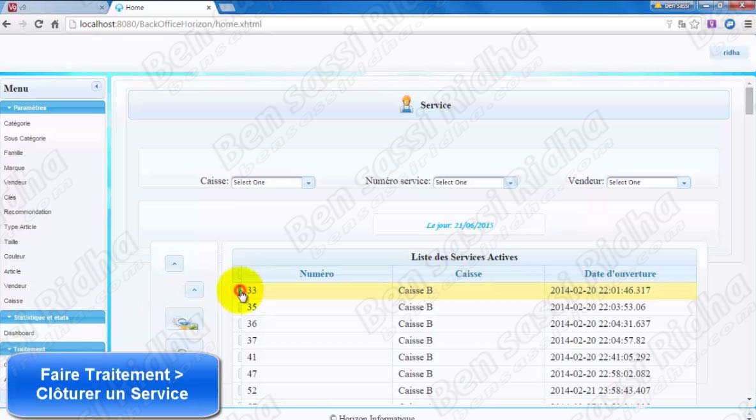
Task: Tick the checkbox for service 35
Action: point(241,307)
